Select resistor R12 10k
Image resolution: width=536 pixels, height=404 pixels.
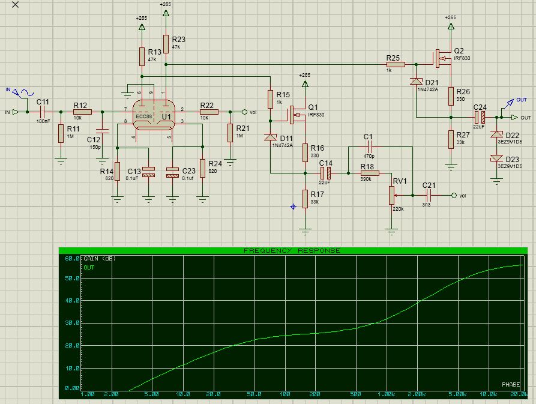(82, 112)
